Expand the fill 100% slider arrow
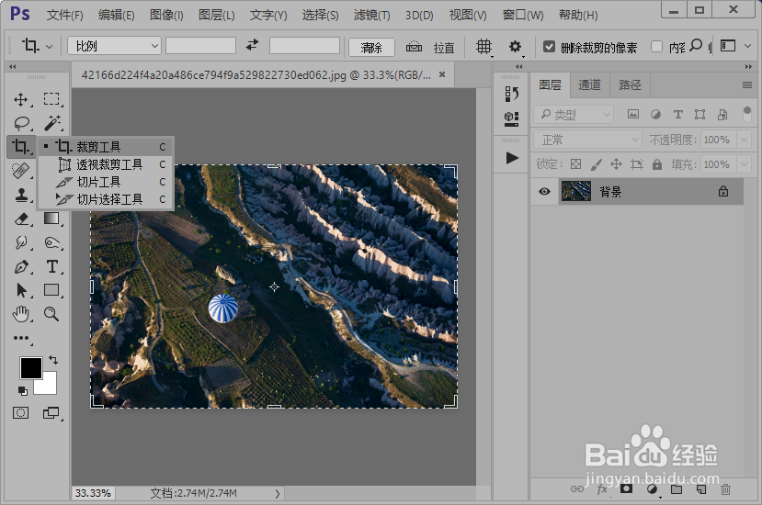 (744, 164)
